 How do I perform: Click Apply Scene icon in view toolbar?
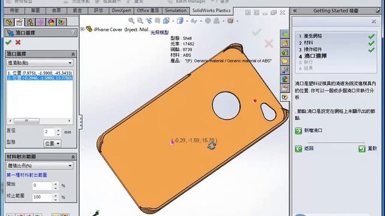(x=217, y=21)
